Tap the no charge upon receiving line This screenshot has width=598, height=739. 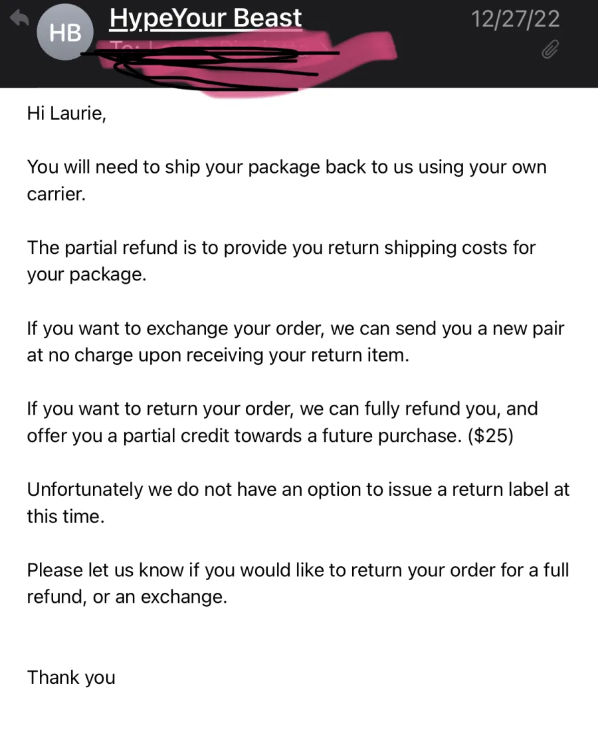pyautogui.click(x=218, y=356)
